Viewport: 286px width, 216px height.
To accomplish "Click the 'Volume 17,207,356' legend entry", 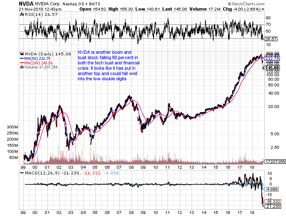I will tap(41, 67).
